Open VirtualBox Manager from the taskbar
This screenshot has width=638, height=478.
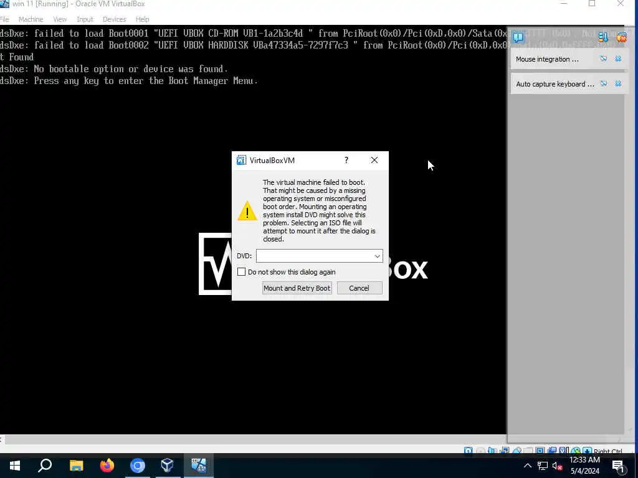[x=168, y=466]
